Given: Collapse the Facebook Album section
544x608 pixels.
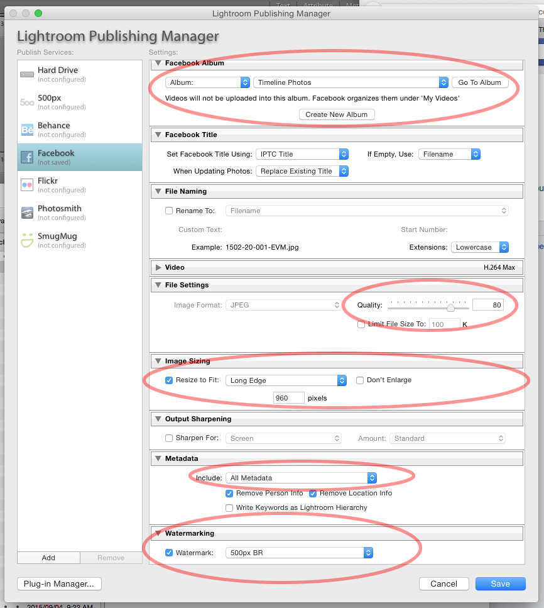Looking at the screenshot, I should click(158, 63).
